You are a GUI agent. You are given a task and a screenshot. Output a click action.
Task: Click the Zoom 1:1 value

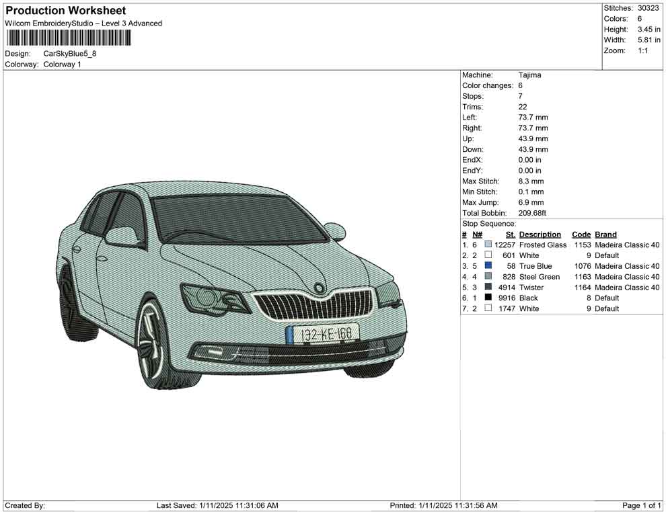(642, 51)
